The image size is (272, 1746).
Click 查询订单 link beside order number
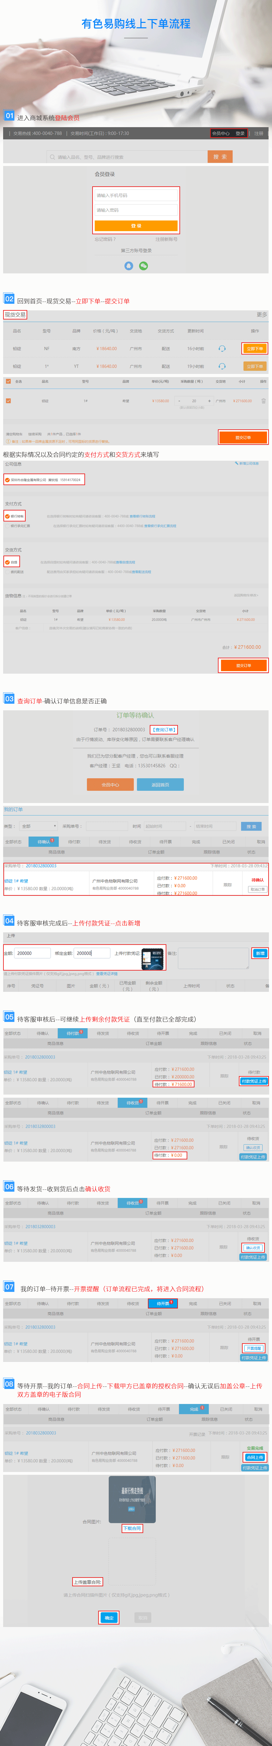164,729
